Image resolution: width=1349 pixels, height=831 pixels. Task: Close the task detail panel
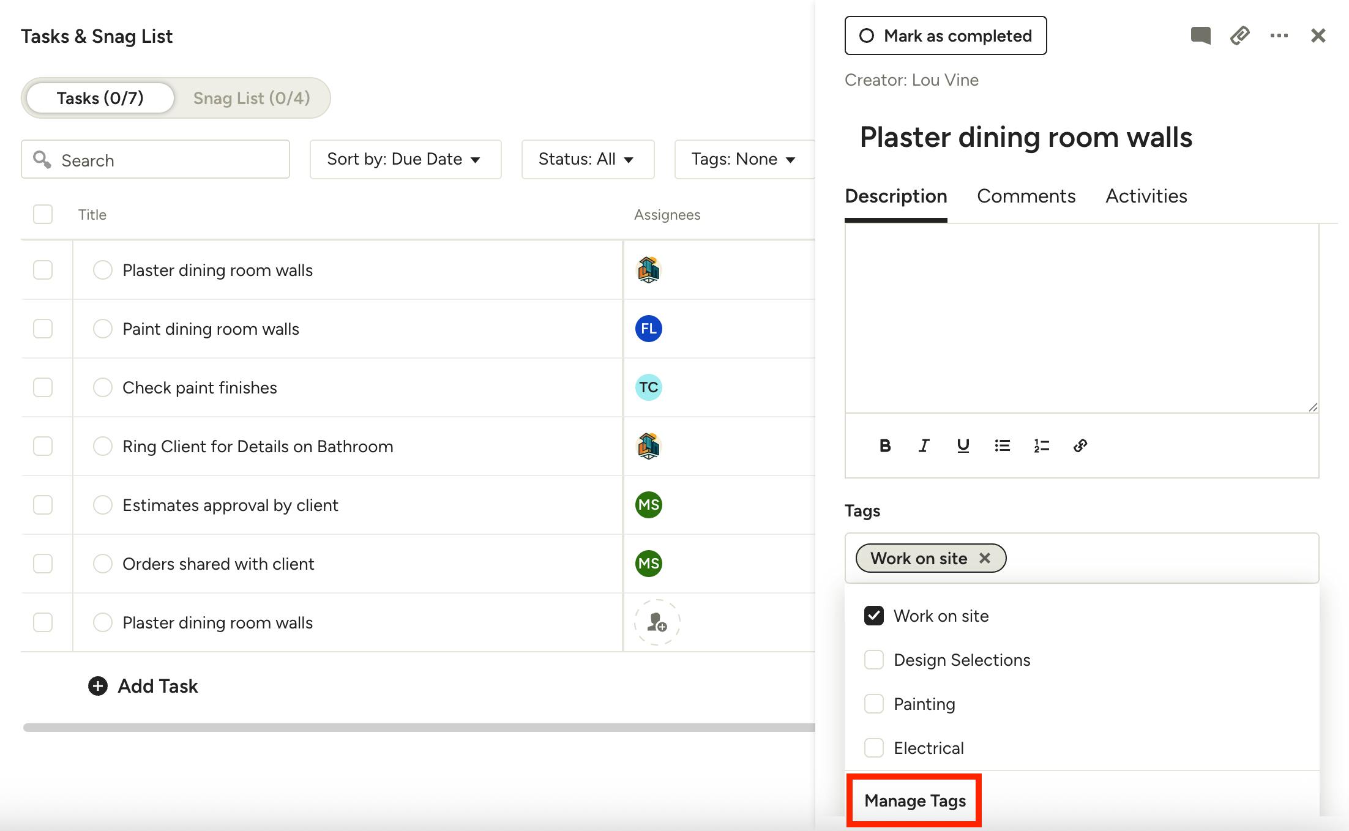pyautogui.click(x=1318, y=35)
